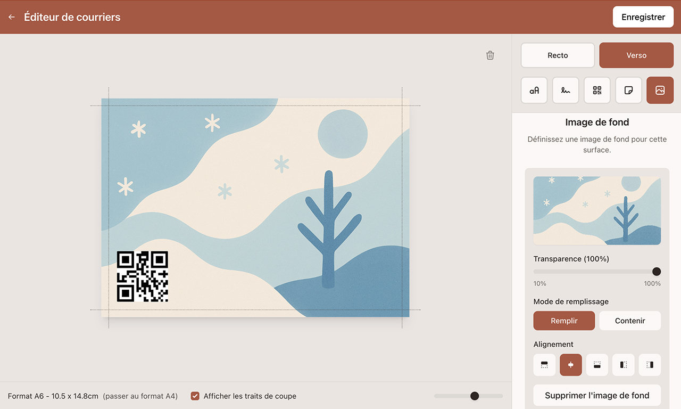Align background image to the right
Viewport: 681px width, 409px height.
[x=650, y=365]
